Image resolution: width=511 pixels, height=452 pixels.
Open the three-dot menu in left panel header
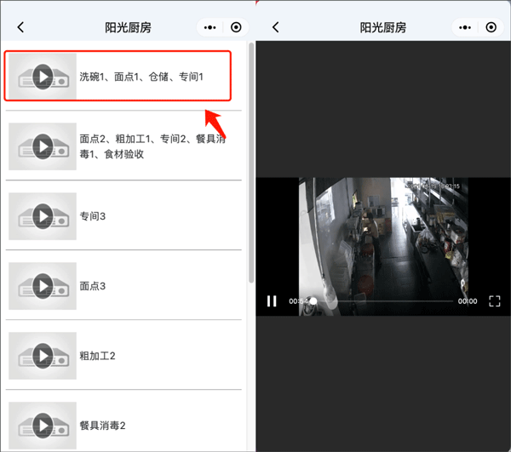[210, 27]
